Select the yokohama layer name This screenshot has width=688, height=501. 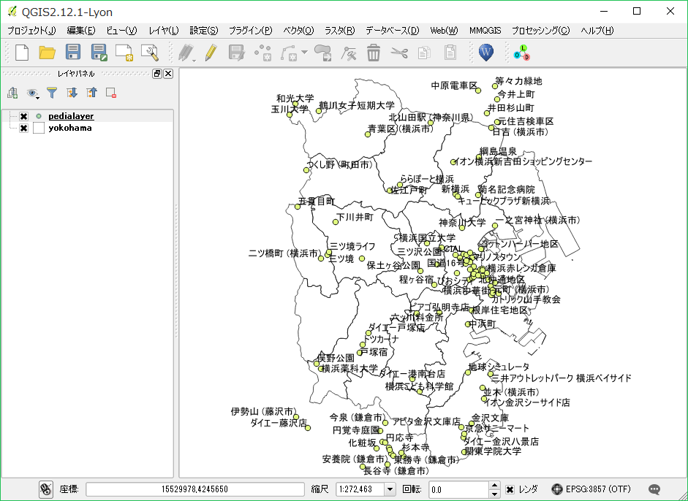click(x=70, y=128)
